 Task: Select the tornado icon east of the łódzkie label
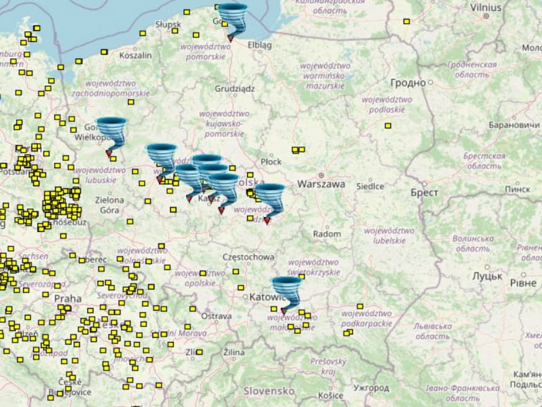pyautogui.click(x=270, y=203)
